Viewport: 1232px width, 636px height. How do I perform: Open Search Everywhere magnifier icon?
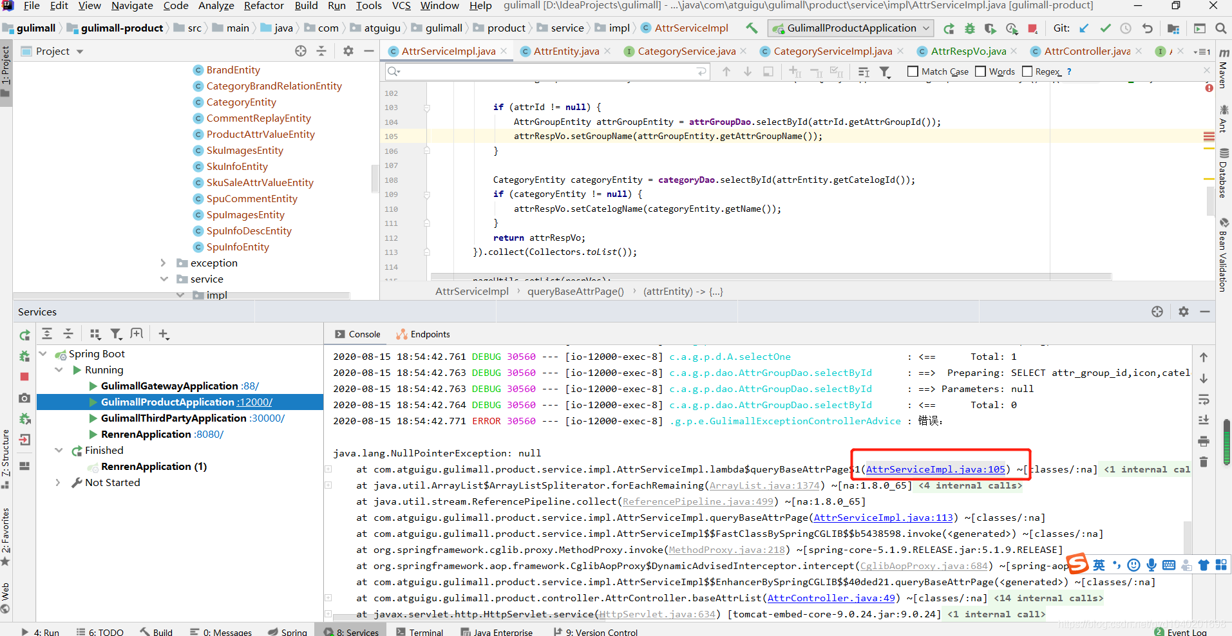[1220, 28]
